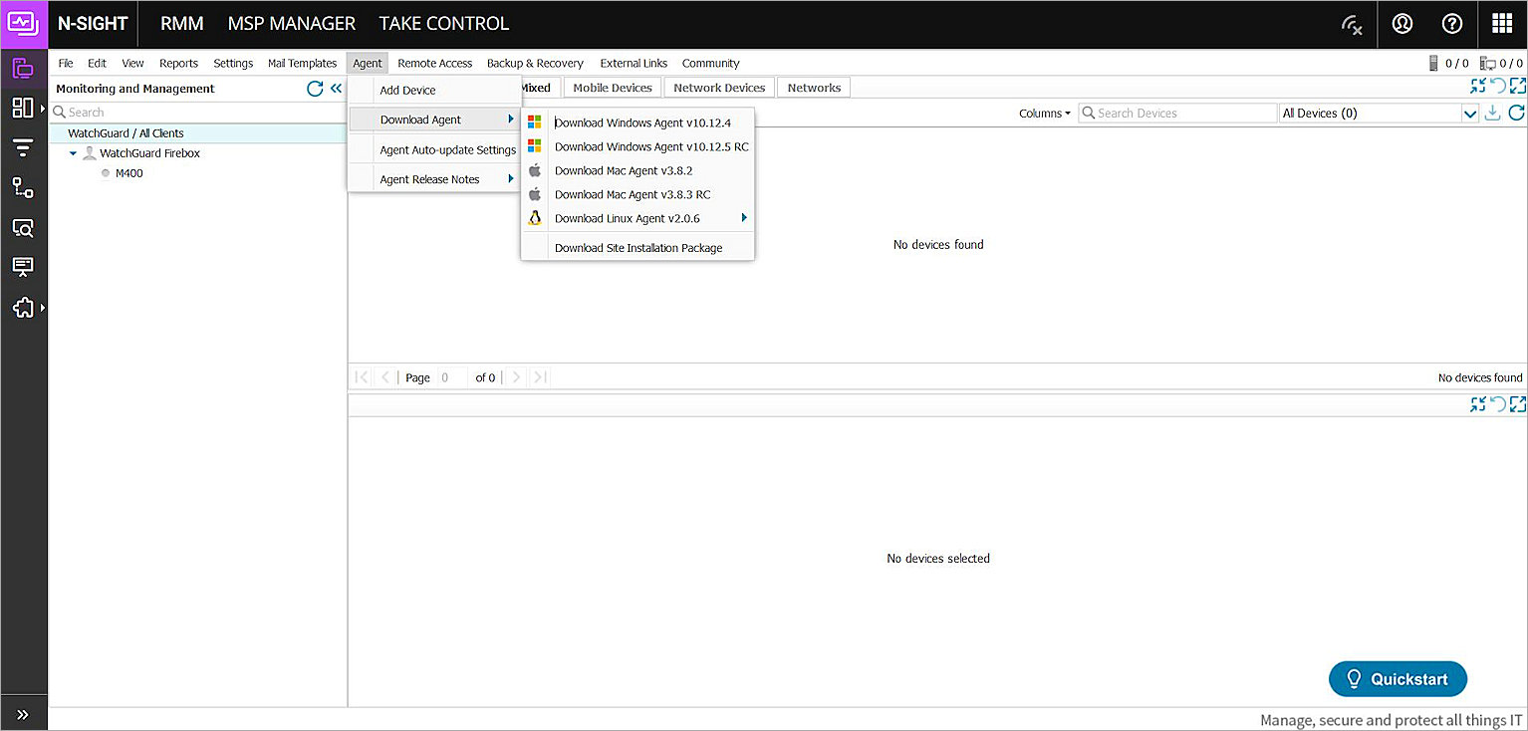Click the Quickstart button
1528x731 pixels.
click(1398, 679)
